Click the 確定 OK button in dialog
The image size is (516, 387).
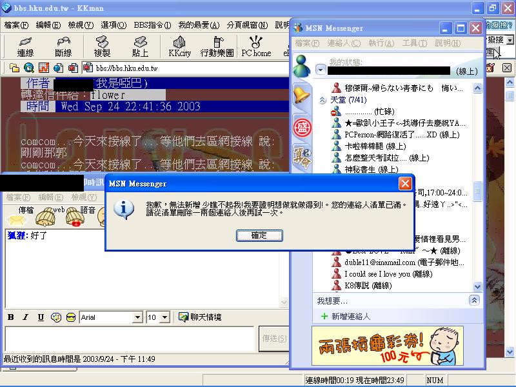259,235
